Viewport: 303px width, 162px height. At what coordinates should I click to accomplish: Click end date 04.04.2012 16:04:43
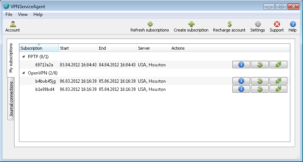[117, 65]
